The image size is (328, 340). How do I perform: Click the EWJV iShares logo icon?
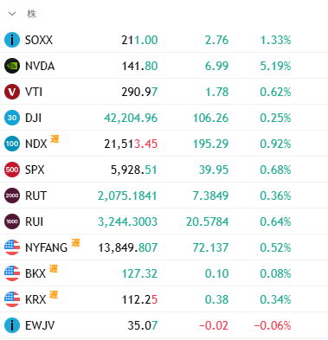click(12, 325)
